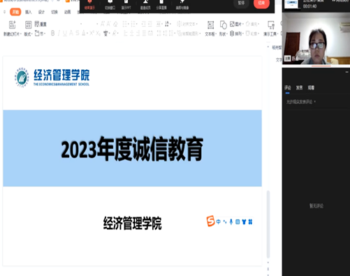The width and height of the screenshot is (350, 276).
Task: Click the end presentation (结束演示) icon
Action: 89,4
